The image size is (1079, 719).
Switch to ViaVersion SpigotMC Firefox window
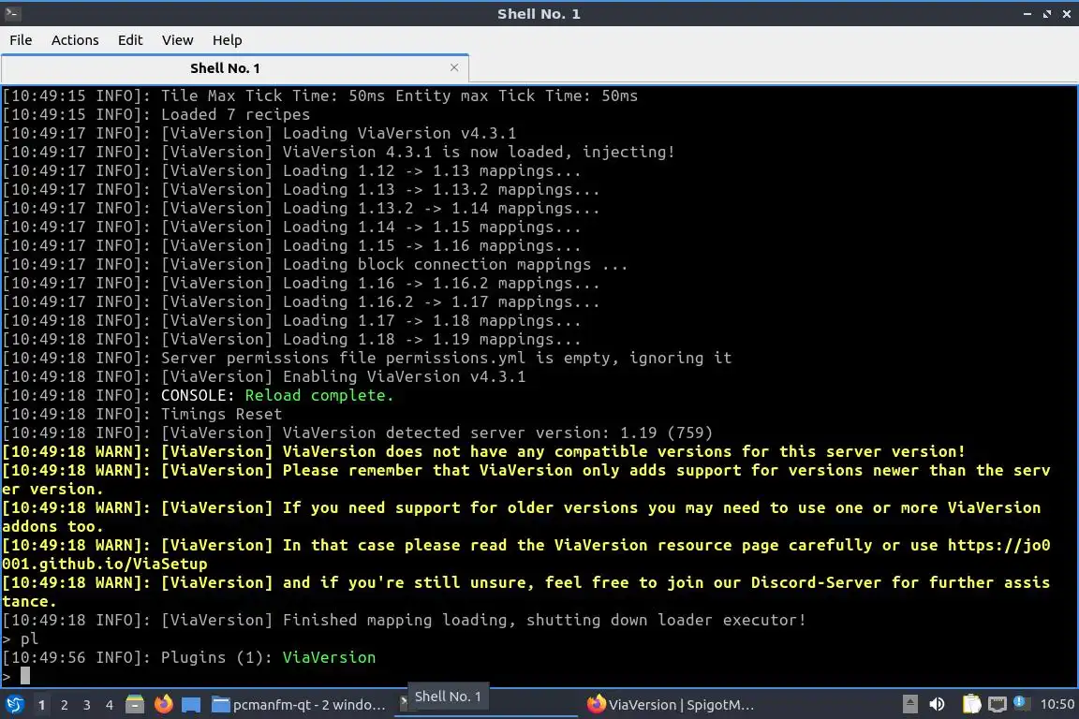point(671,705)
